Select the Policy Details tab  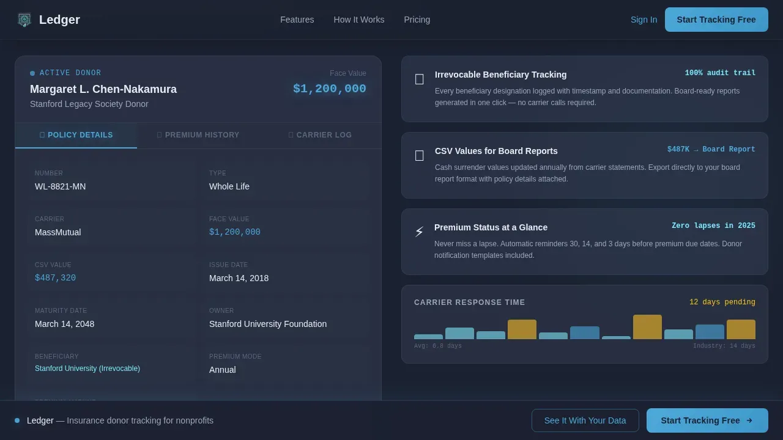[76, 135]
